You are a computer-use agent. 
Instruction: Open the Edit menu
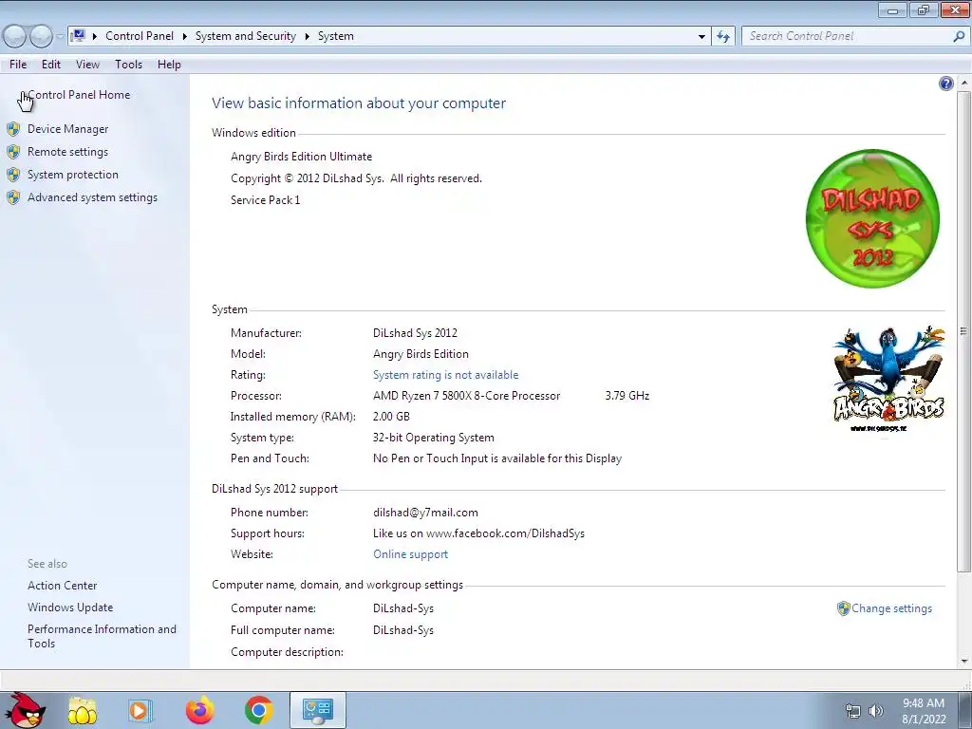tap(51, 65)
